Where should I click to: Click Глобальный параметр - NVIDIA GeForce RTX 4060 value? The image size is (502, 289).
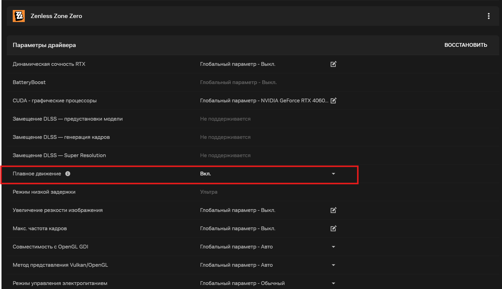[264, 101]
